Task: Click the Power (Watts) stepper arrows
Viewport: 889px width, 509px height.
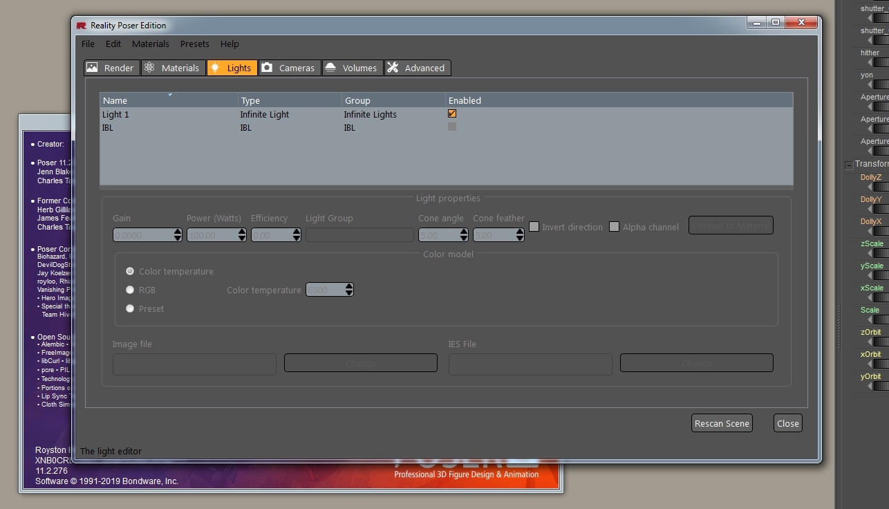Action: [242, 235]
